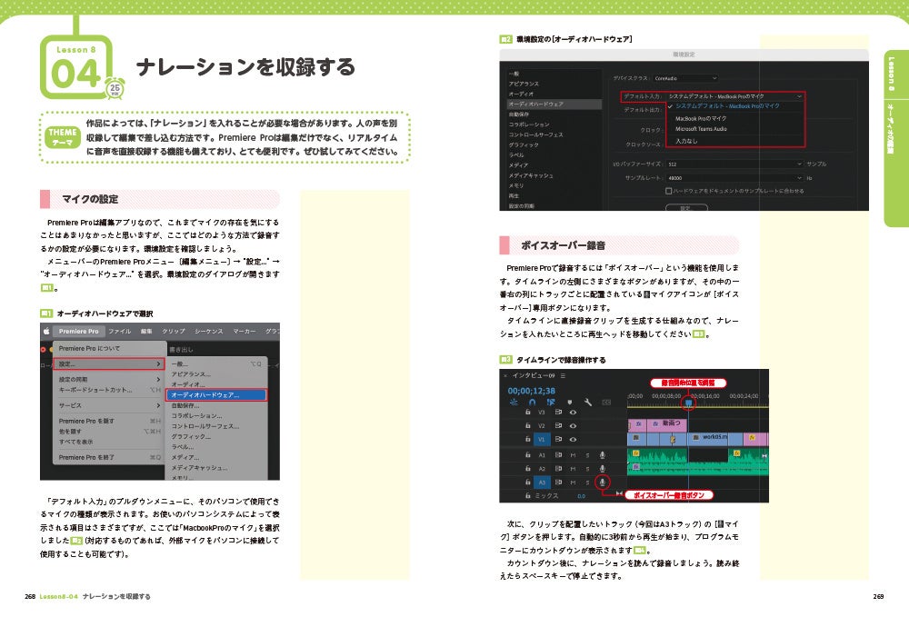Click the voice-over mic icon on track A1
Screen dimensions: 909x617
click(x=603, y=455)
